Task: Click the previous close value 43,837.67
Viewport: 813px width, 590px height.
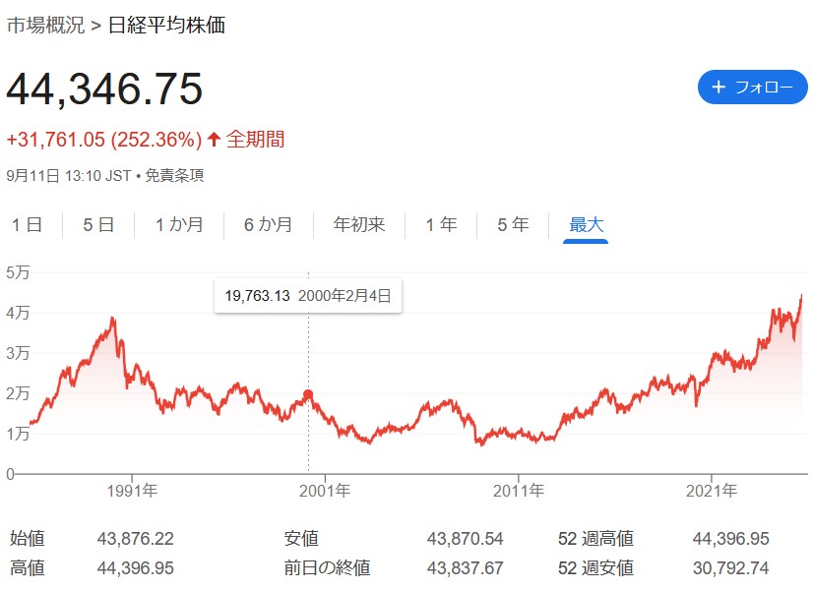Action: coord(466,567)
